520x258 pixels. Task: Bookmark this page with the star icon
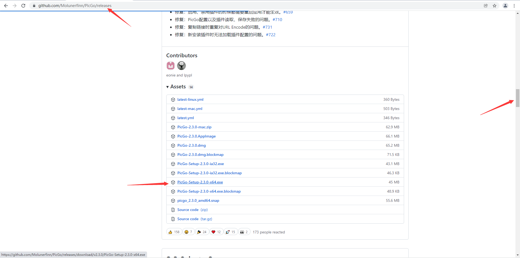click(x=495, y=6)
